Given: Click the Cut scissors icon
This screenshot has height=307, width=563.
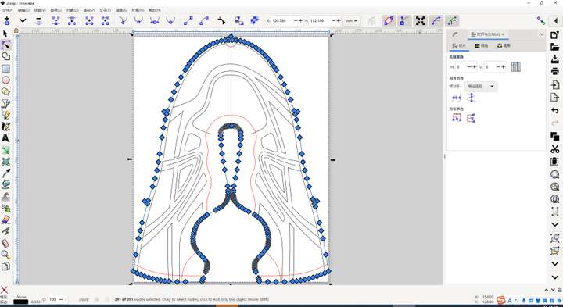Looking at the screenshot, I should pos(554,148).
